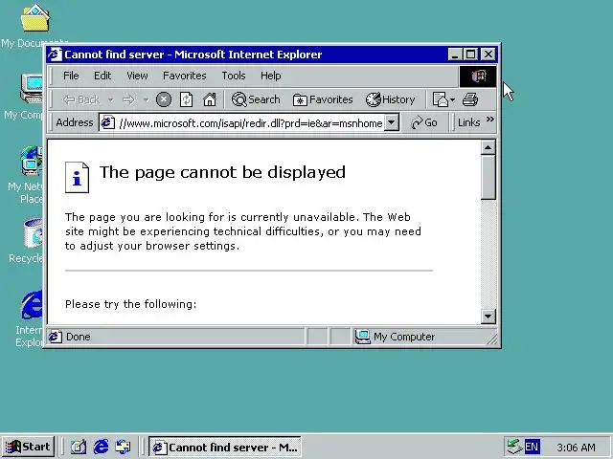
Task: Click the network tray icon next to EN
Action: (x=513, y=447)
